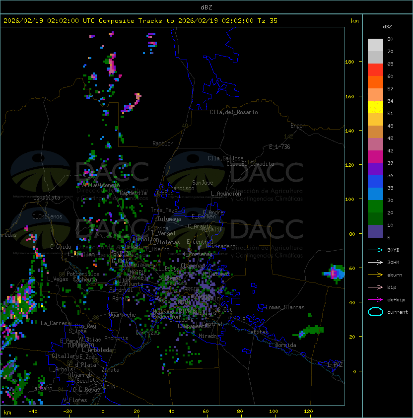Click the V_Flores label

coord(75,400)
